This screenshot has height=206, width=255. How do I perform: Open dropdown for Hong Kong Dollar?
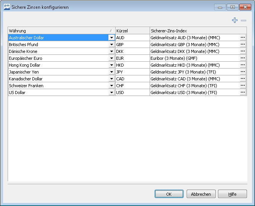click(x=111, y=65)
